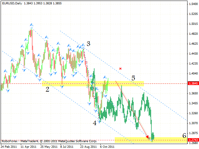Click the red X marker on the chart

[120, 69]
